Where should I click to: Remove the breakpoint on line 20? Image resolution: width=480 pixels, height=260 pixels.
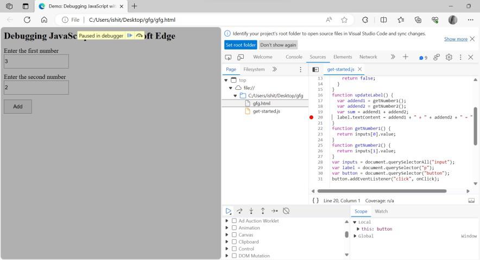(311, 117)
